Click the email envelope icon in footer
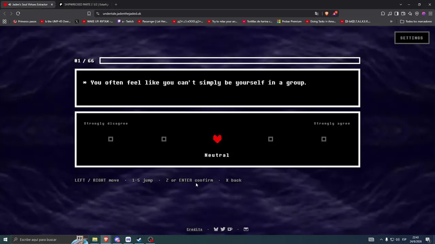Viewport: 435px width, 244px height. coord(246,229)
